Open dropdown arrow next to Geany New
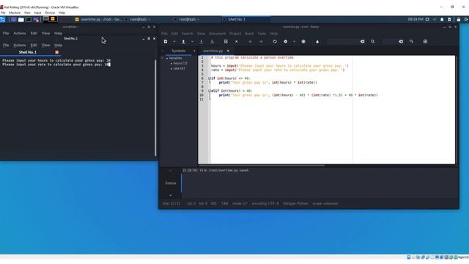This screenshot has height=264, width=469. click(174, 42)
